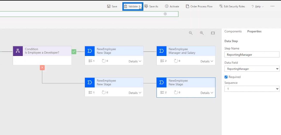Click the Save button in the toolbar

pyautogui.click(x=112, y=6)
